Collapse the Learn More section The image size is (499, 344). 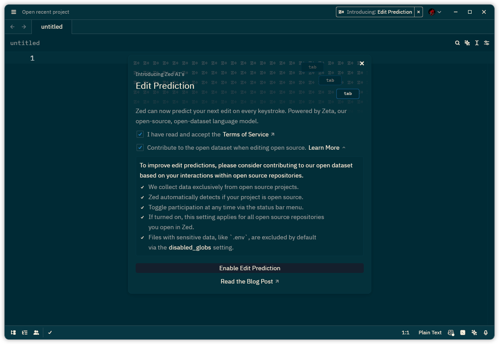(x=327, y=147)
